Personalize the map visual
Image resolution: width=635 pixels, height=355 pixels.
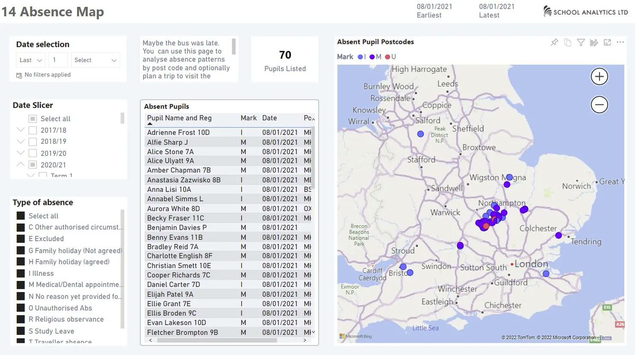(x=594, y=42)
